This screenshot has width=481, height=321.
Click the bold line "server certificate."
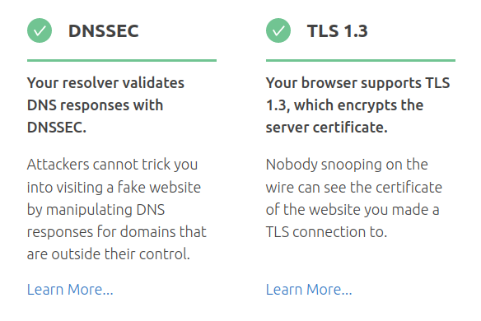327,128
